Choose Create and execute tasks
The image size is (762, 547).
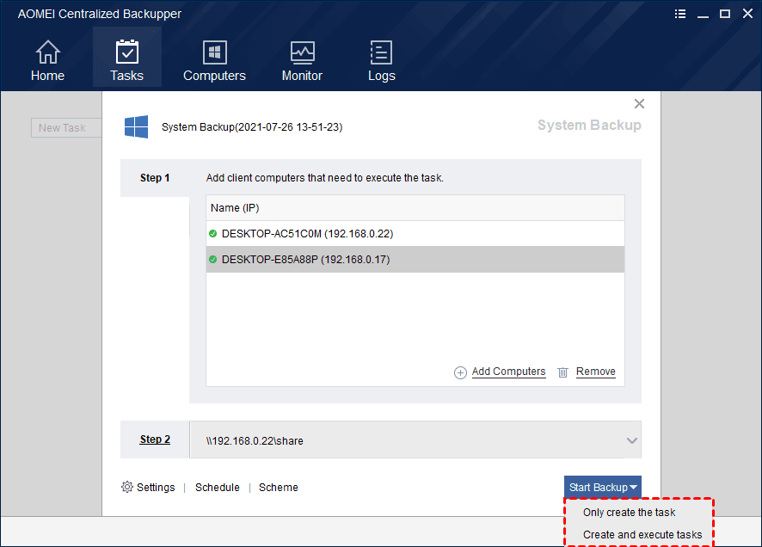click(642, 535)
